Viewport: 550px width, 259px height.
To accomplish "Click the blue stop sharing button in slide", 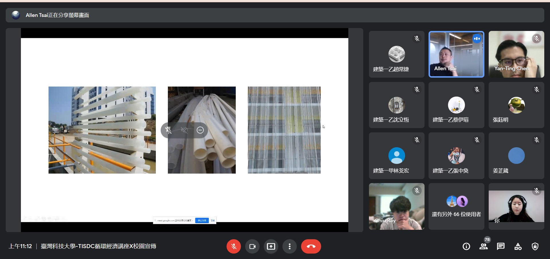I will pos(202,220).
